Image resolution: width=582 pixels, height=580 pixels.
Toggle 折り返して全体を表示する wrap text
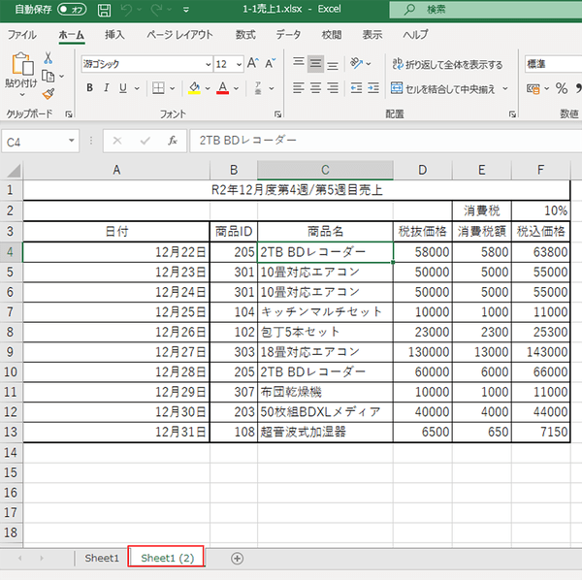447,65
